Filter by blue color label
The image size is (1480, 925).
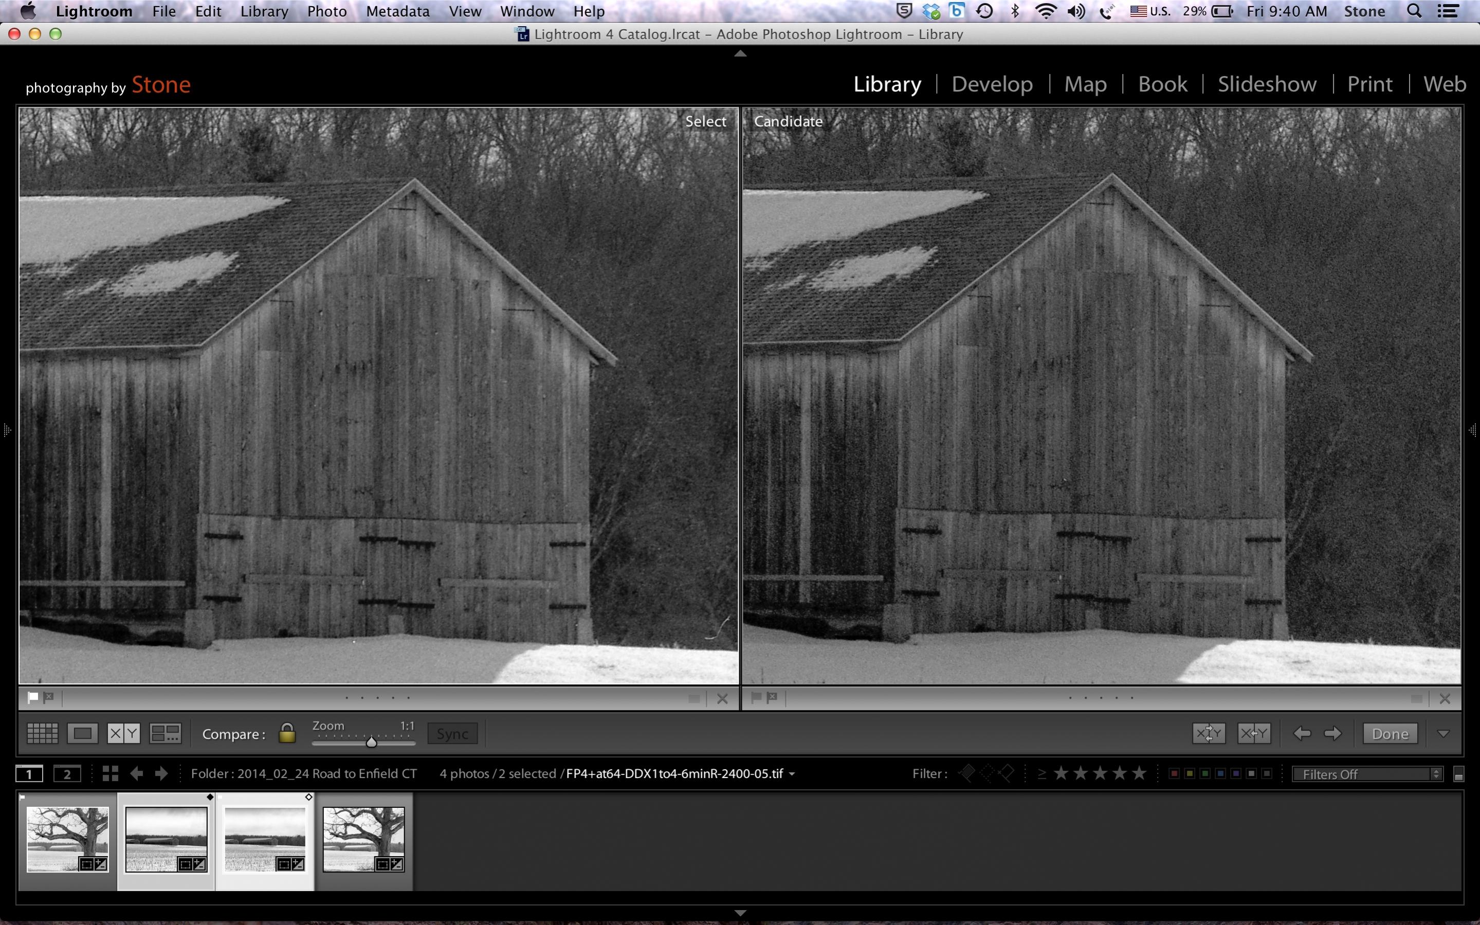tap(1221, 773)
